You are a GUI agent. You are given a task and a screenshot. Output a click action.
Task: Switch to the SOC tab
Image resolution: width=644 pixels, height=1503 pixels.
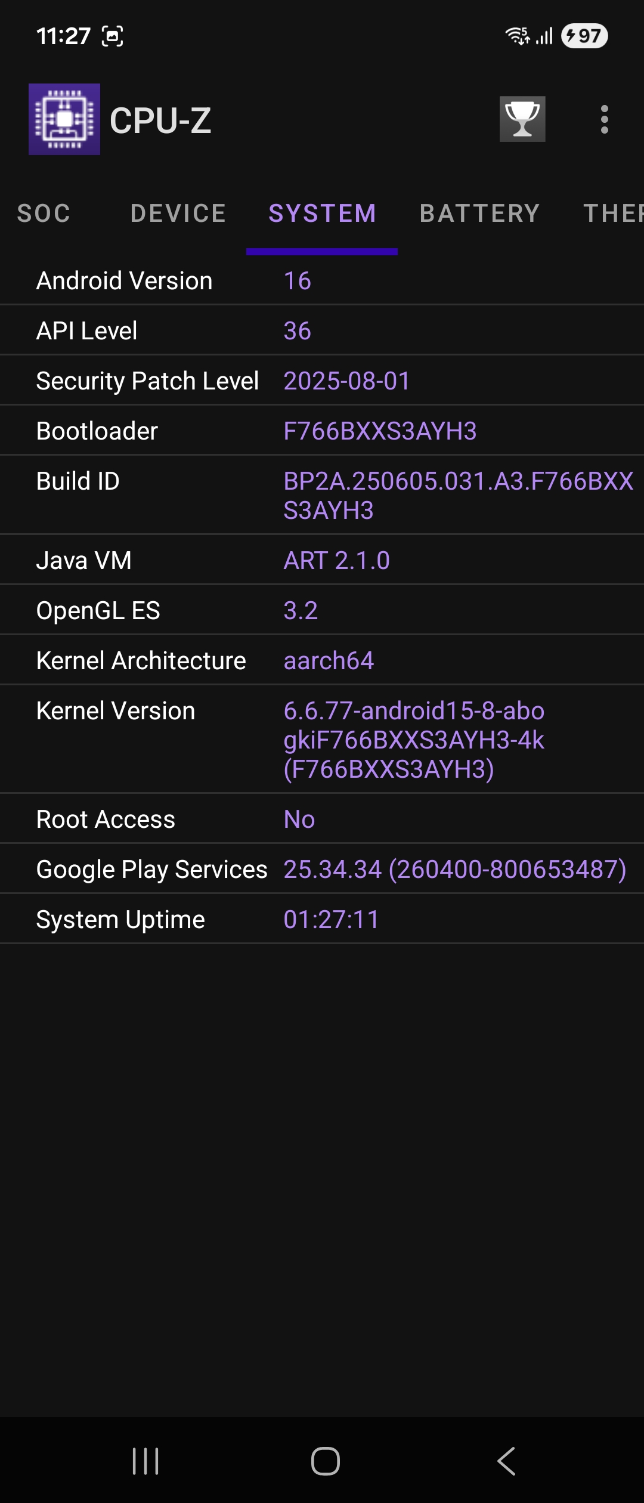pyautogui.click(x=44, y=214)
